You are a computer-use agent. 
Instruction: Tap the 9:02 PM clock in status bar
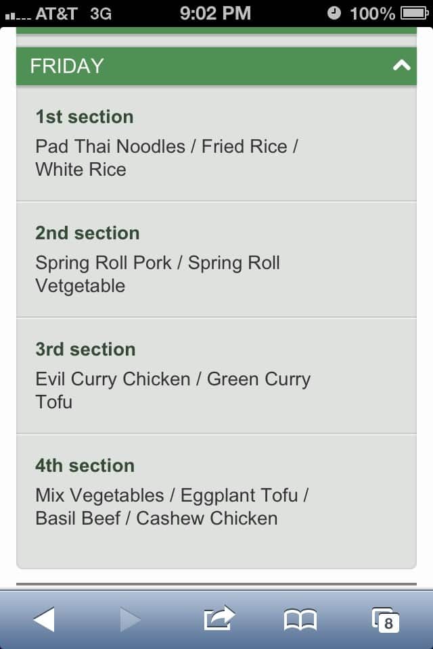215,13
